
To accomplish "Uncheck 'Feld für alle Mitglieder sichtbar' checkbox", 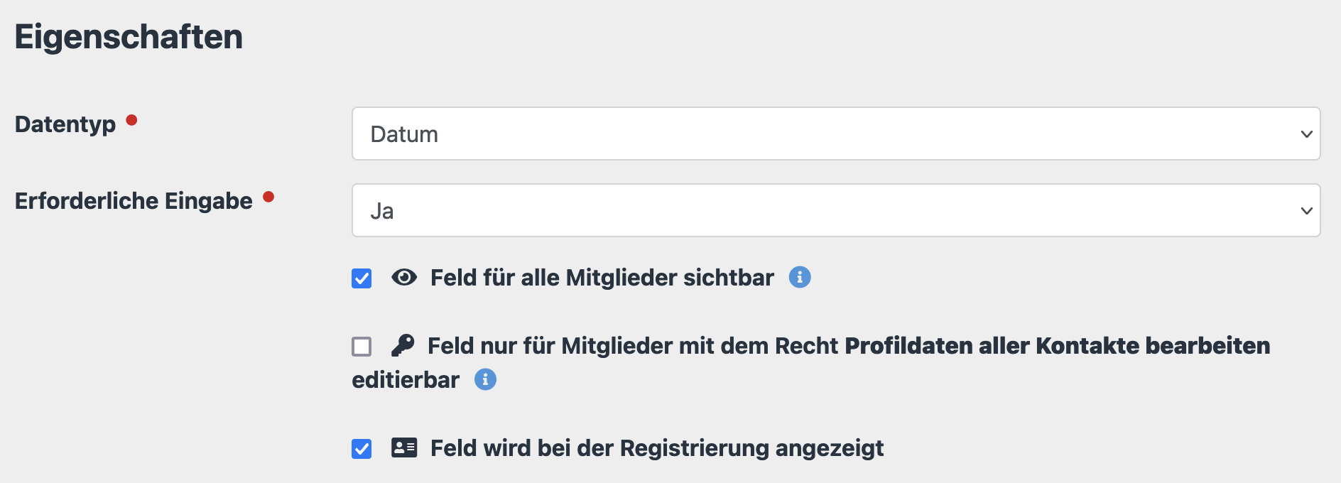I will 362,278.
